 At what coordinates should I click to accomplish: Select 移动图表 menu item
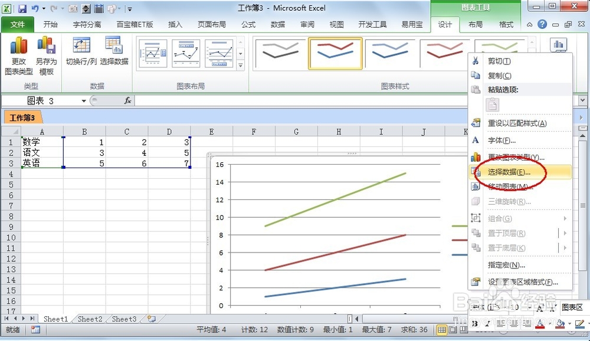click(x=521, y=186)
